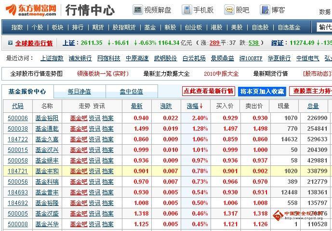The image size is (332, 231).
Task: Sort by the 涨跌 column header
Action: (x=166, y=106)
